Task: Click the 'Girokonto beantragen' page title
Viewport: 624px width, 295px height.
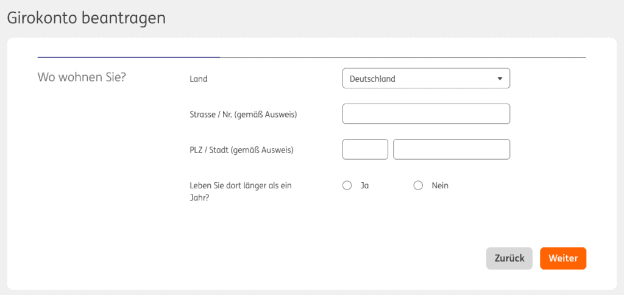Action: 86,18
